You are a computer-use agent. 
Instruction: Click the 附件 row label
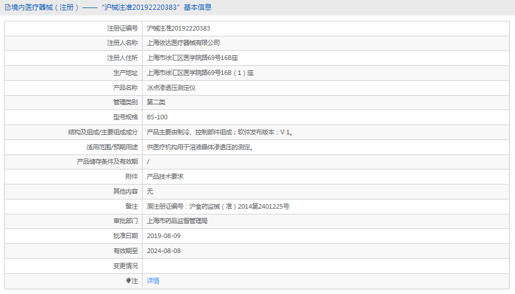(x=132, y=176)
